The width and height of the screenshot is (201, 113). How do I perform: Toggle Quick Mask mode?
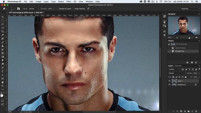click(x=3, y=101)
